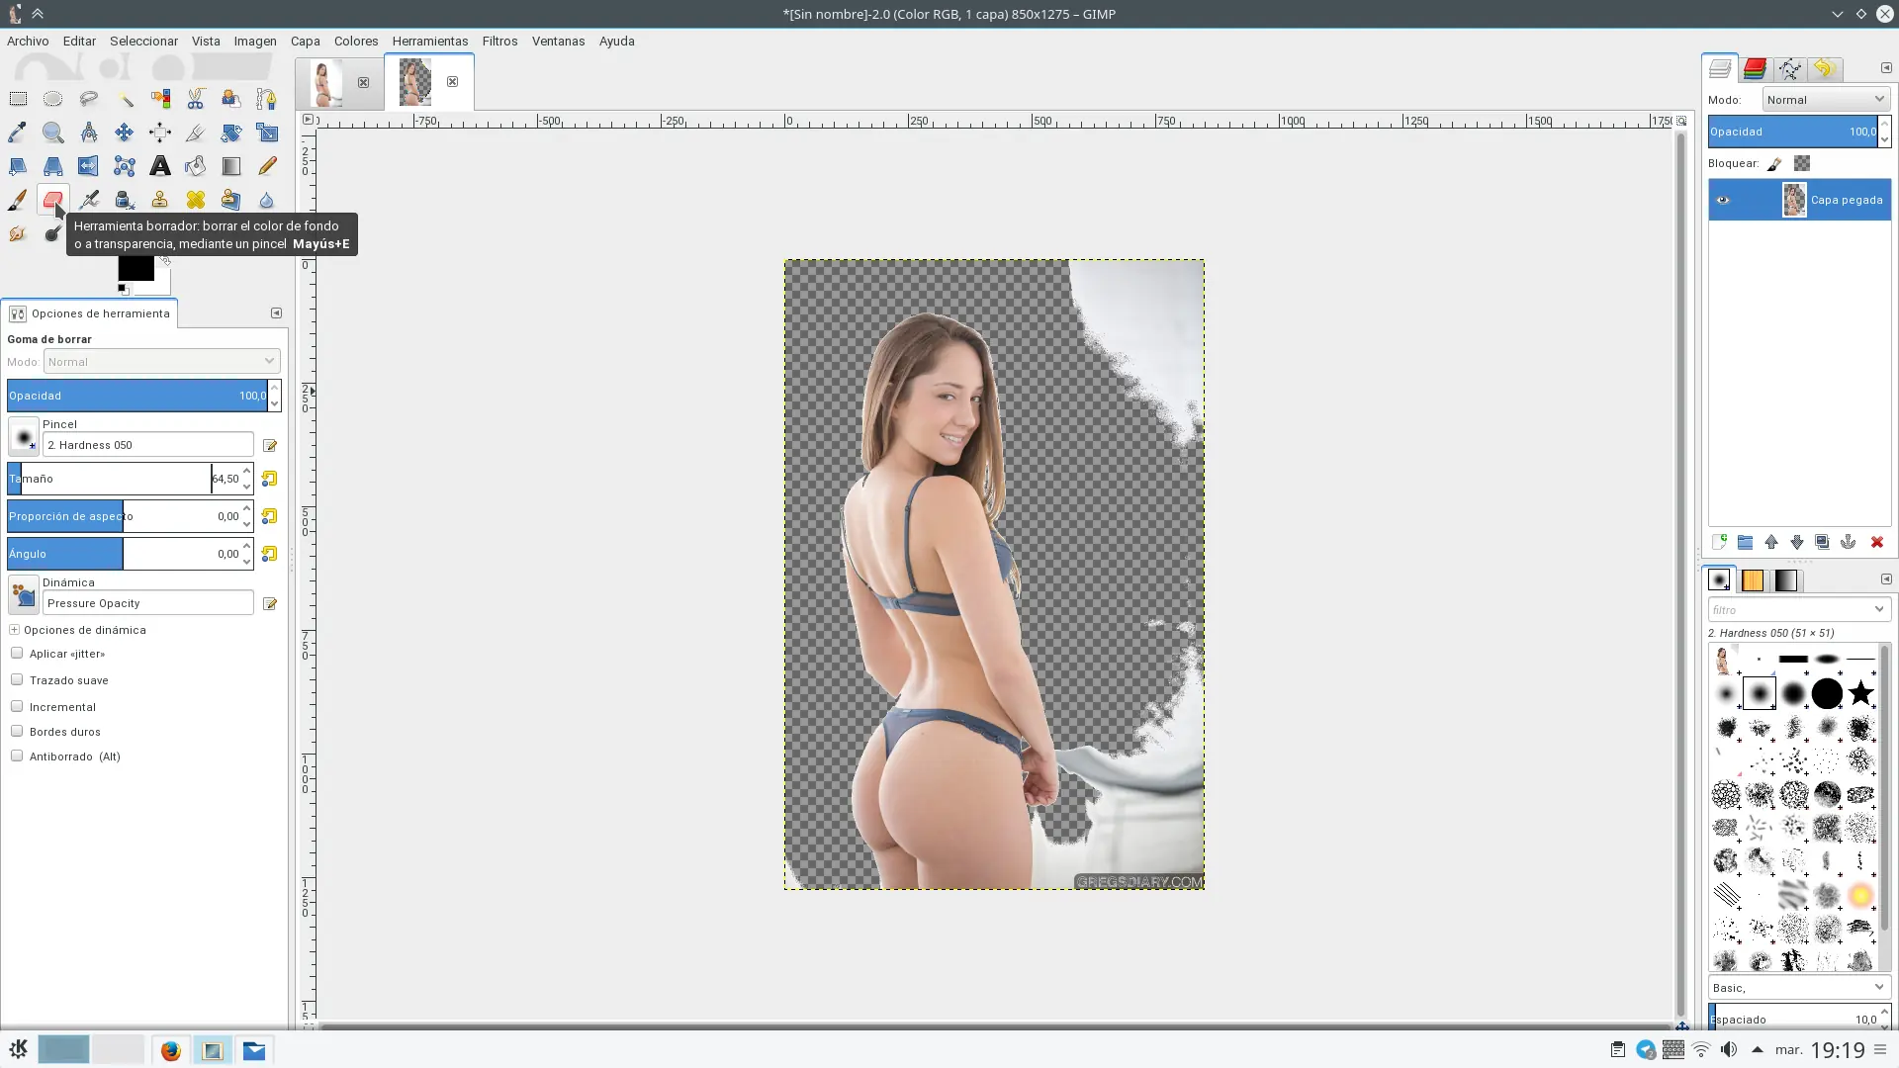
Task: Adjust layer Opacidad slider in Layers panel
Action: point(1792,133)
